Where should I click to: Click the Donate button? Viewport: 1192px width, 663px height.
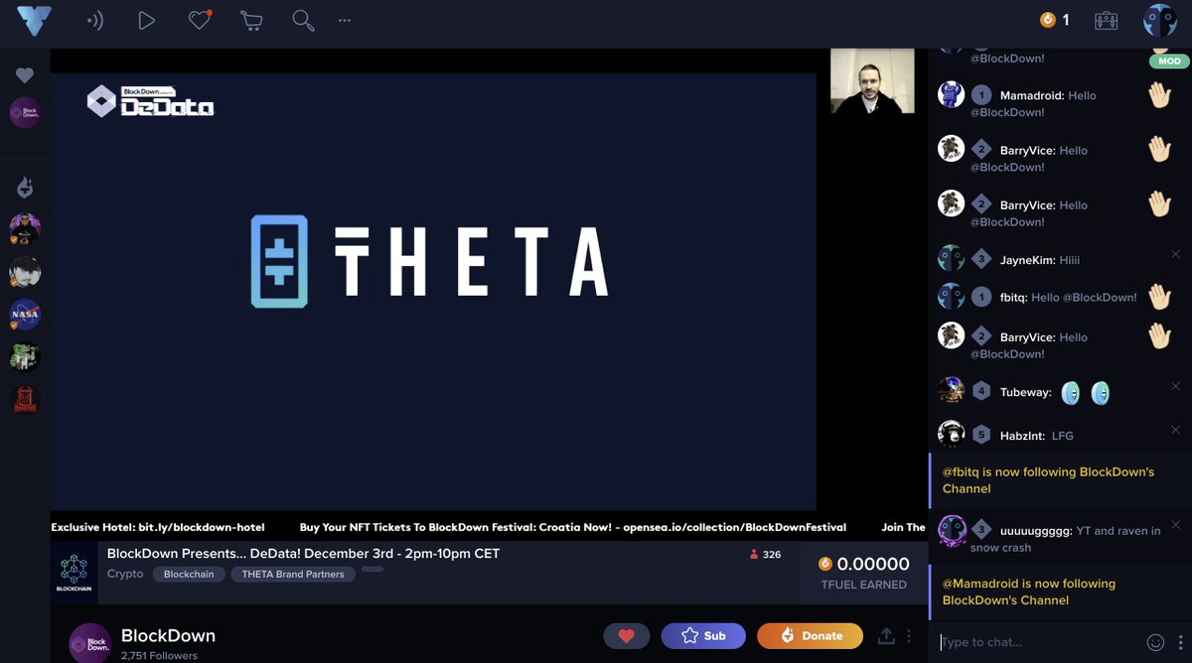(x=811, y=636)
